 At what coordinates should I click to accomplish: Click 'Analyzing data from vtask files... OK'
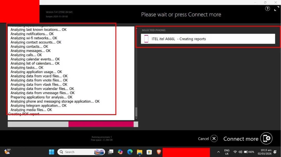coord(39,85)
